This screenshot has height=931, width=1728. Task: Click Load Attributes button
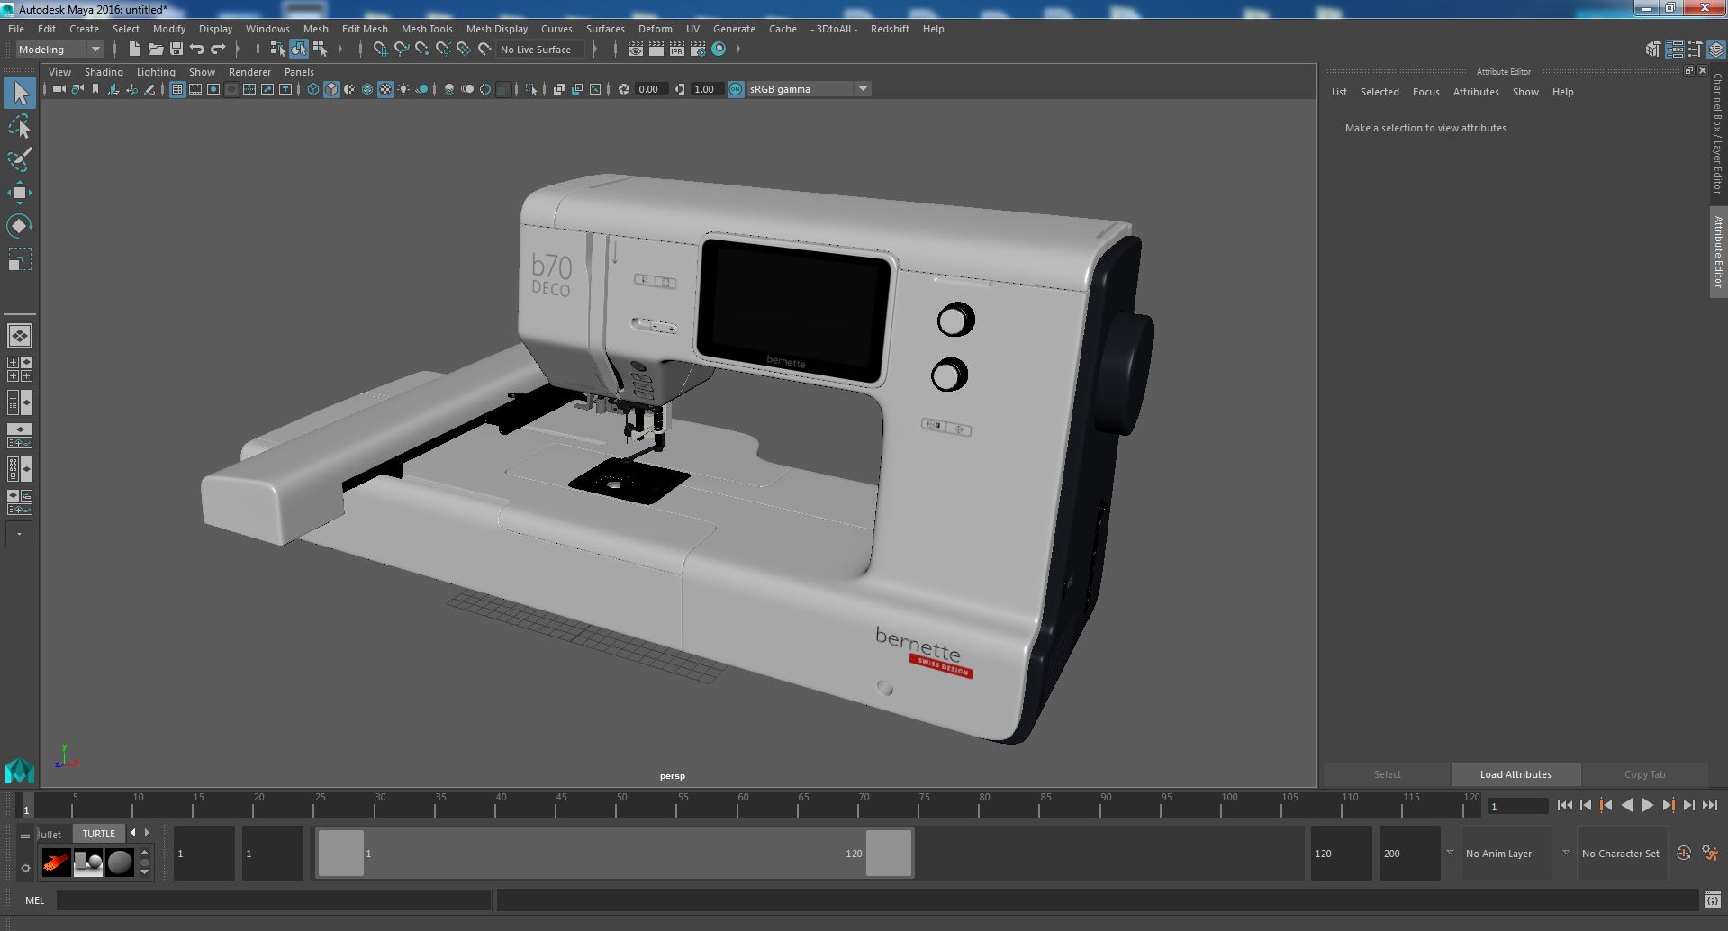click(x=1515, y=774)
